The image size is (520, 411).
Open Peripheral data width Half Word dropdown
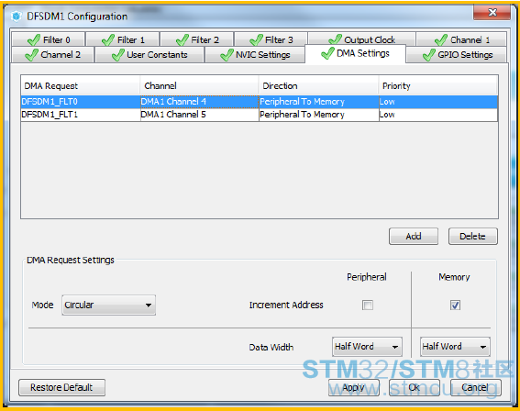point(367,347)
